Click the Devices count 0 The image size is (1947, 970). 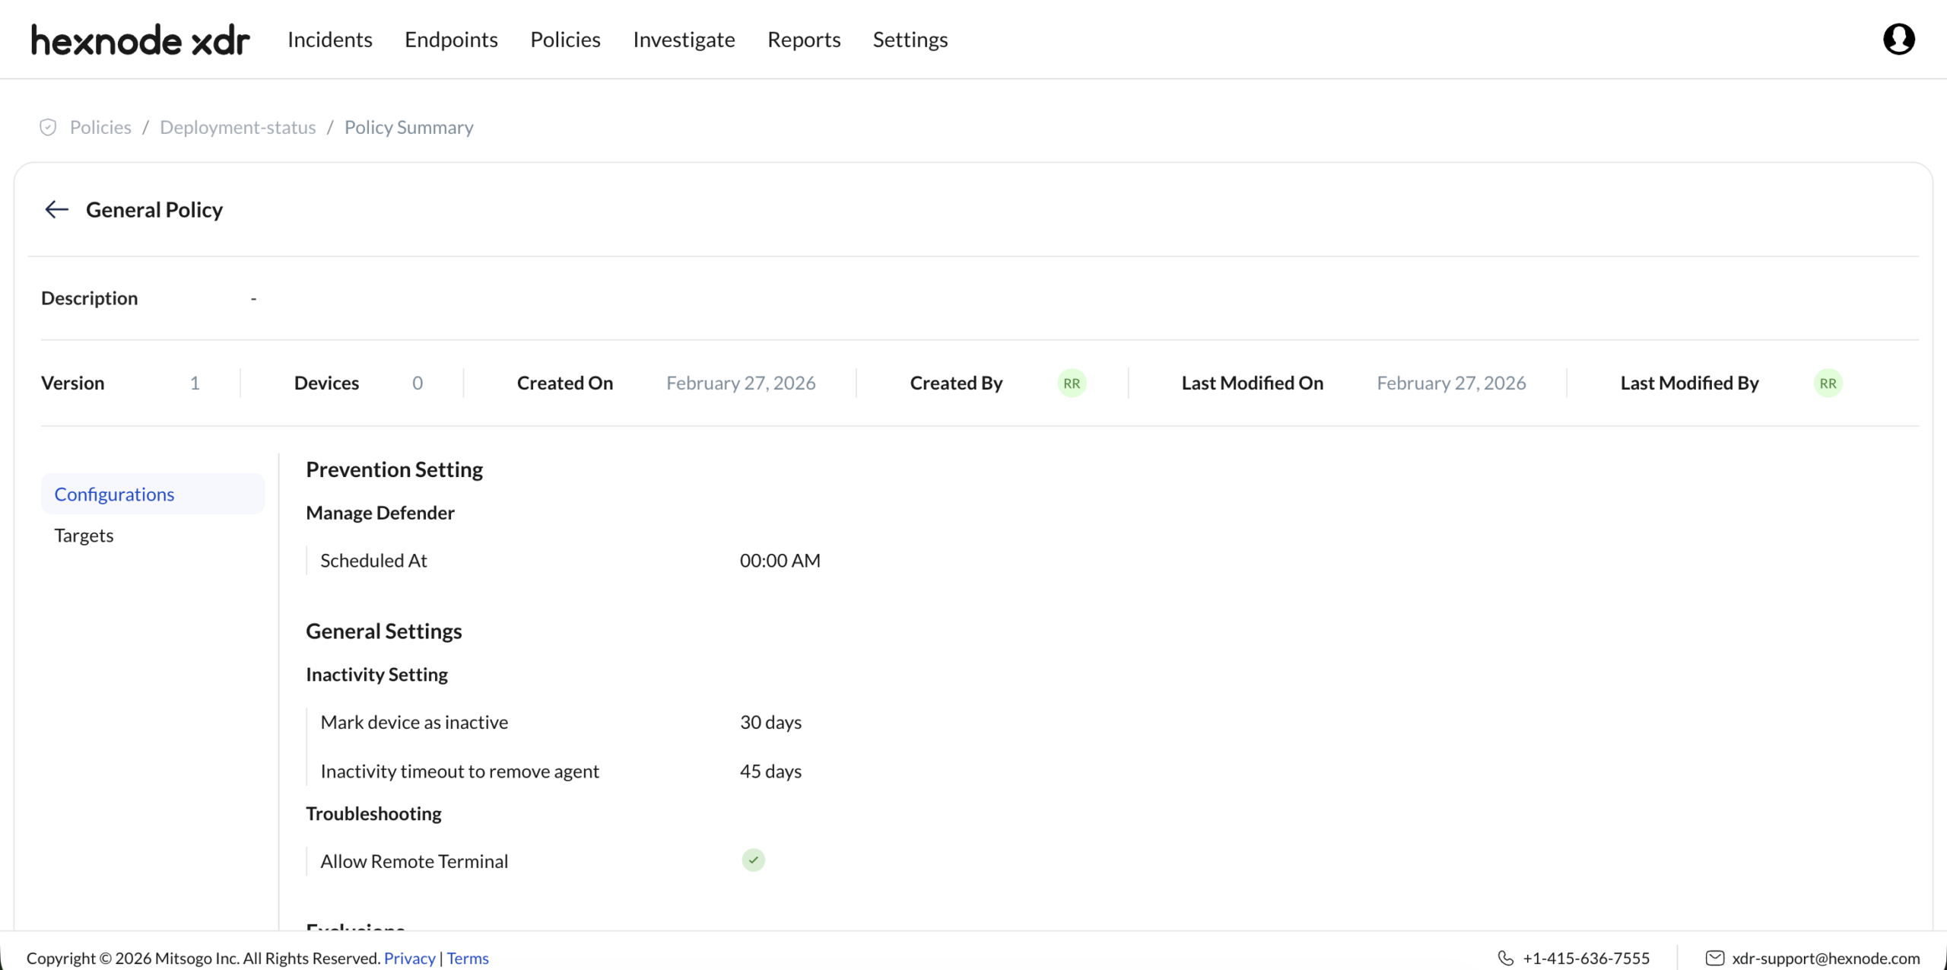tap(418, 383)
